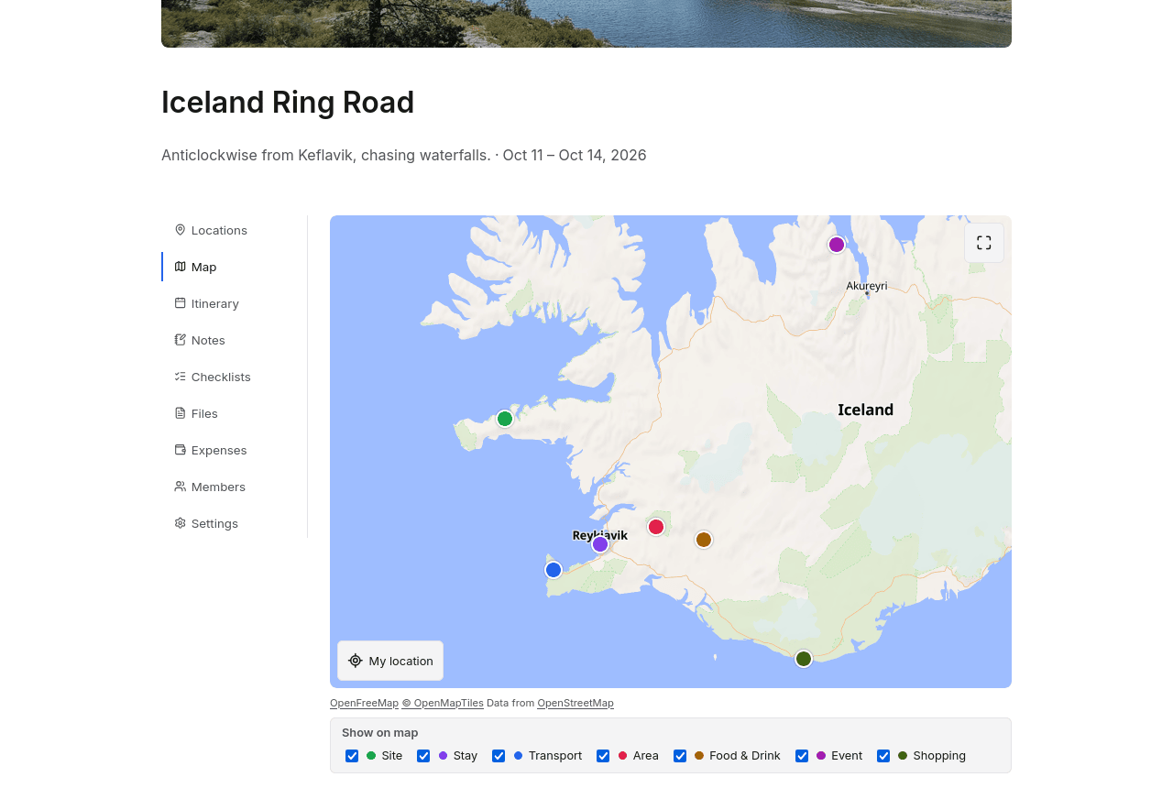Viewport: 1173px width, 788px height.
Task: Open the OpenMapTiles attribution link
Action: pyautogui.click(x=443, y=703)
